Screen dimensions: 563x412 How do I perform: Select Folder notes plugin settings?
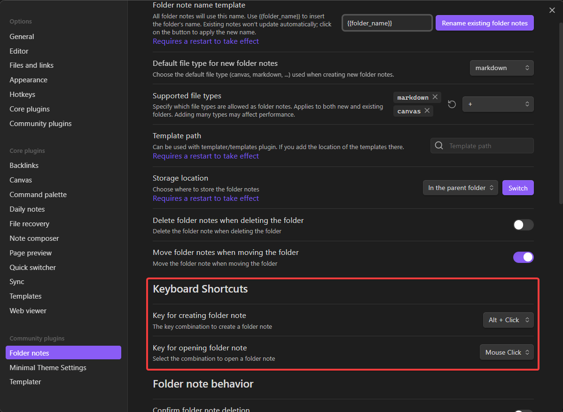(63, 353)
